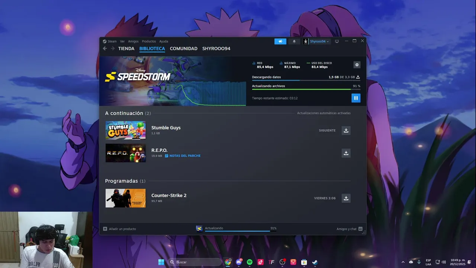Open the SHYROOO94 profile tab
The image size is (476, 268).
coord(216,49)
